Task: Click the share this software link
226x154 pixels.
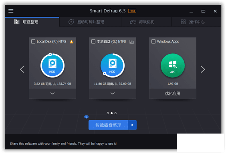Action: (x=63, y=144)
